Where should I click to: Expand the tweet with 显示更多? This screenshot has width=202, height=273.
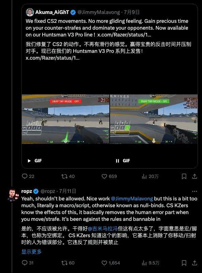pos(31,252)
